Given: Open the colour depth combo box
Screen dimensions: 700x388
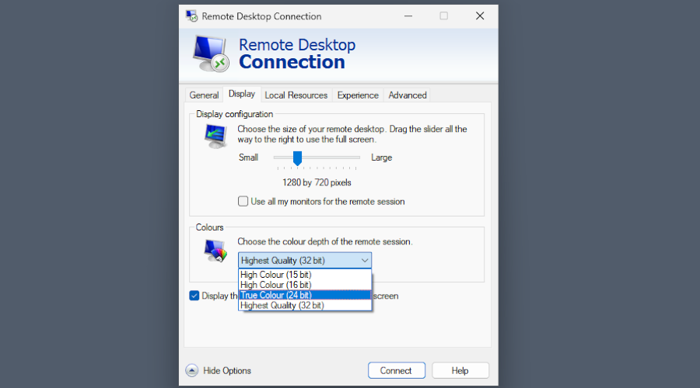Looking at the screenshot, I should tap(305, 261).
